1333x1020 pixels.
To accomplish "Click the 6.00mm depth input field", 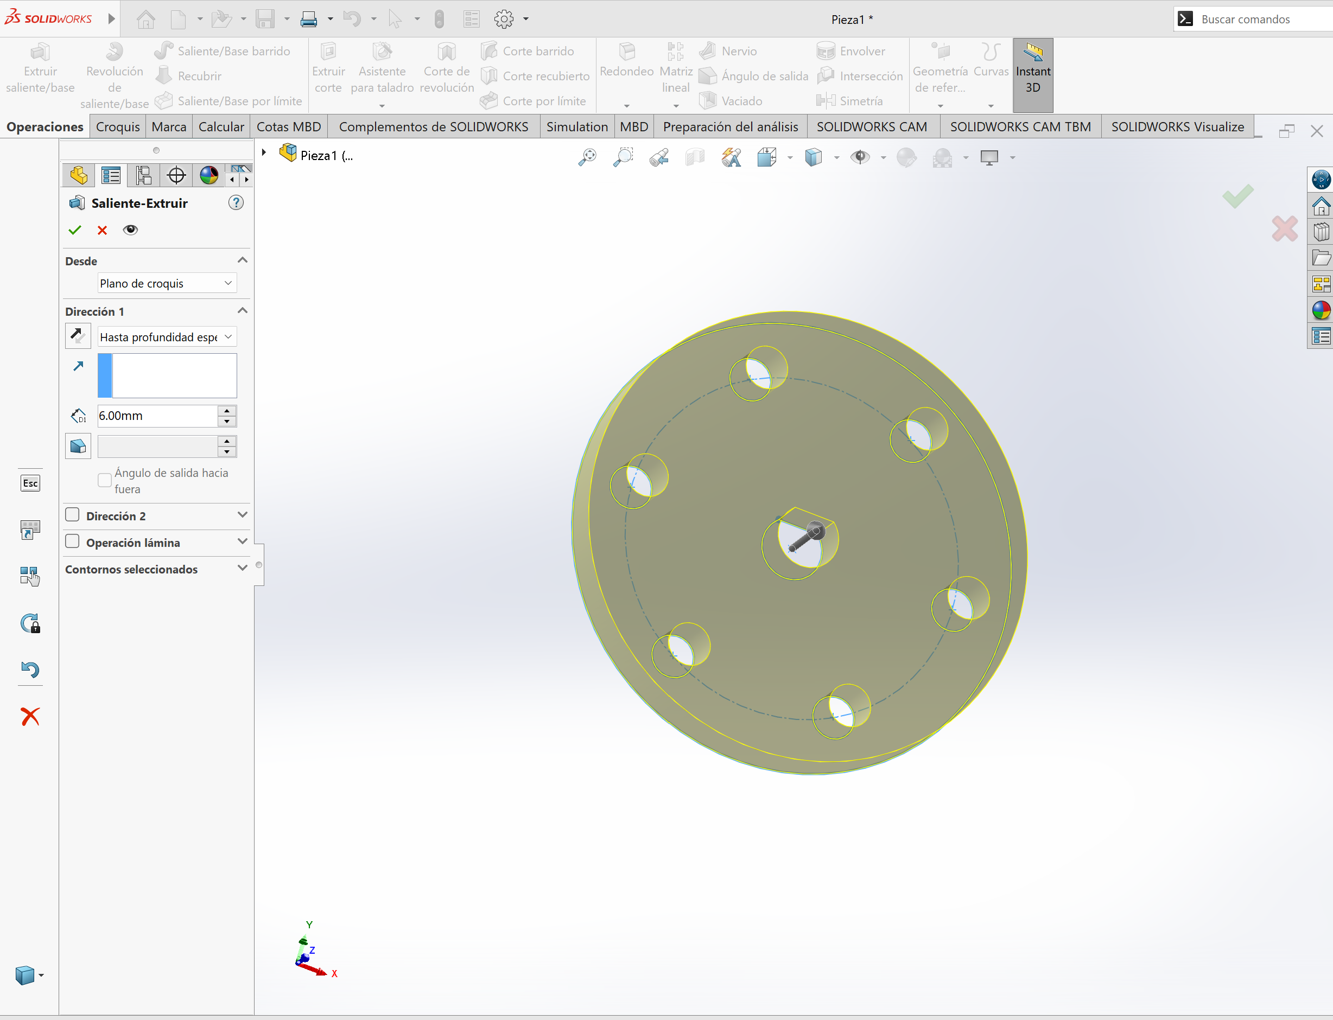I will click(x=157, y=416).
